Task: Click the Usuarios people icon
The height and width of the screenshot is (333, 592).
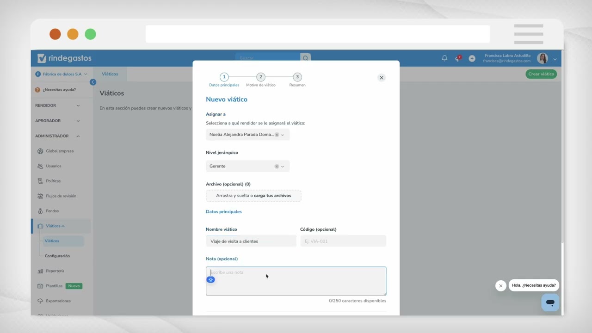Action: coord(40,166)
